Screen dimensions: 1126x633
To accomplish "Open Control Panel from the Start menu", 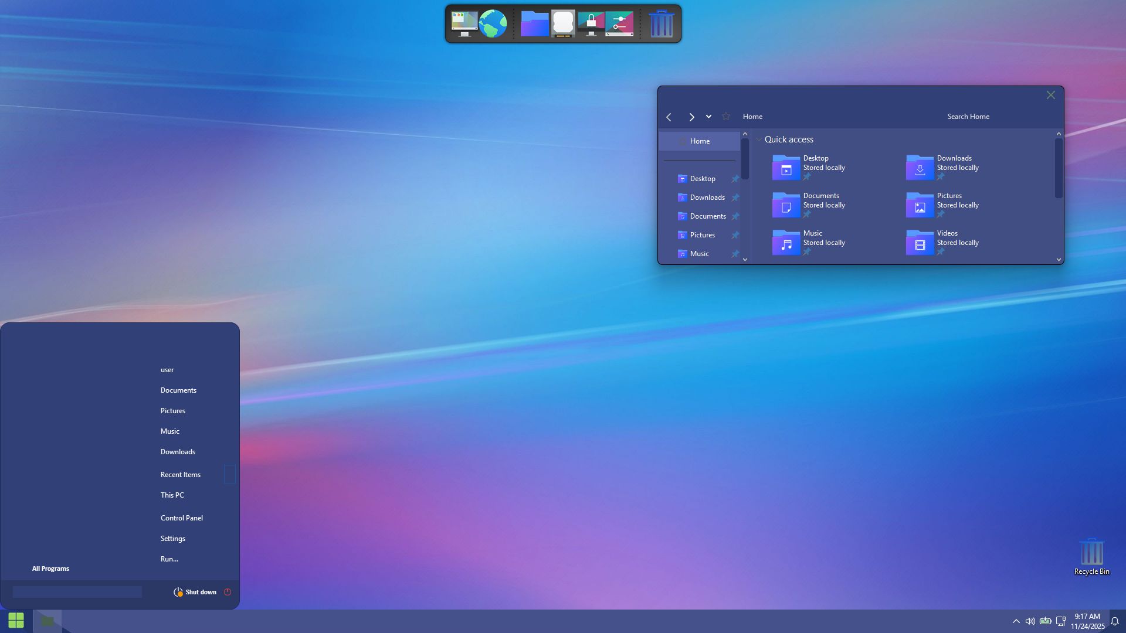I will tap(182, 518).
